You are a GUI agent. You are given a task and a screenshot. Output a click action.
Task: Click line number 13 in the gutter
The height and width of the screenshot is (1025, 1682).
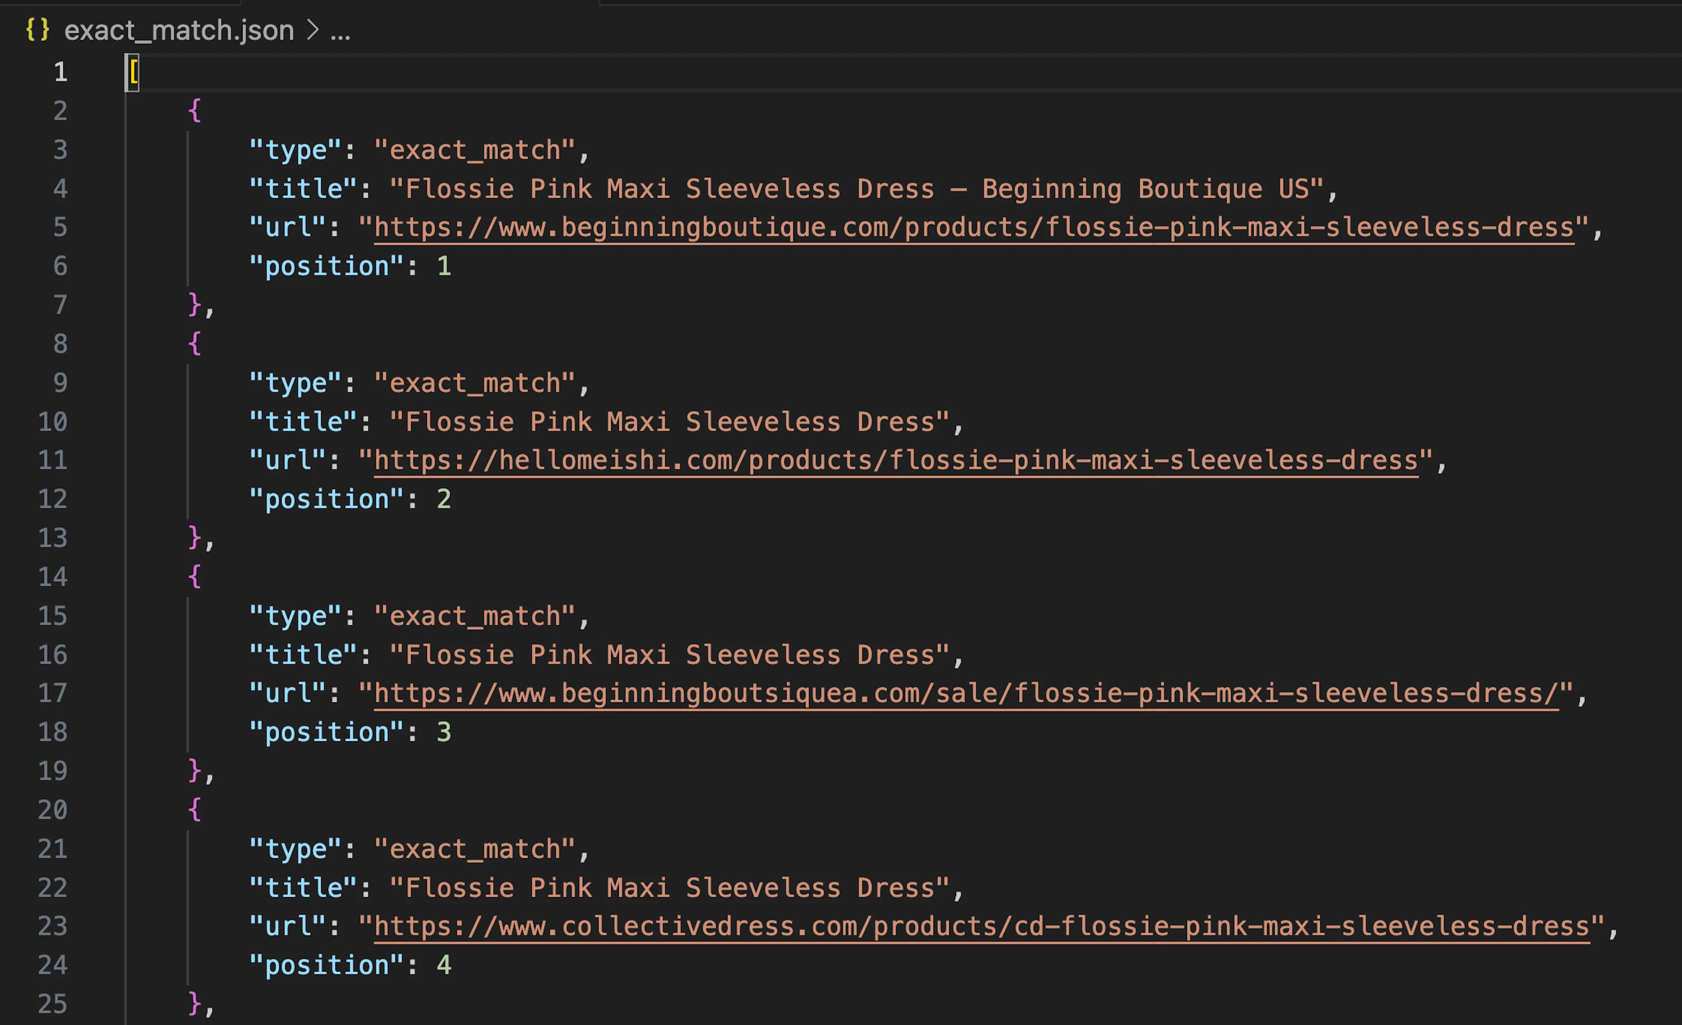pyautogui.click(x=53, y=539)
